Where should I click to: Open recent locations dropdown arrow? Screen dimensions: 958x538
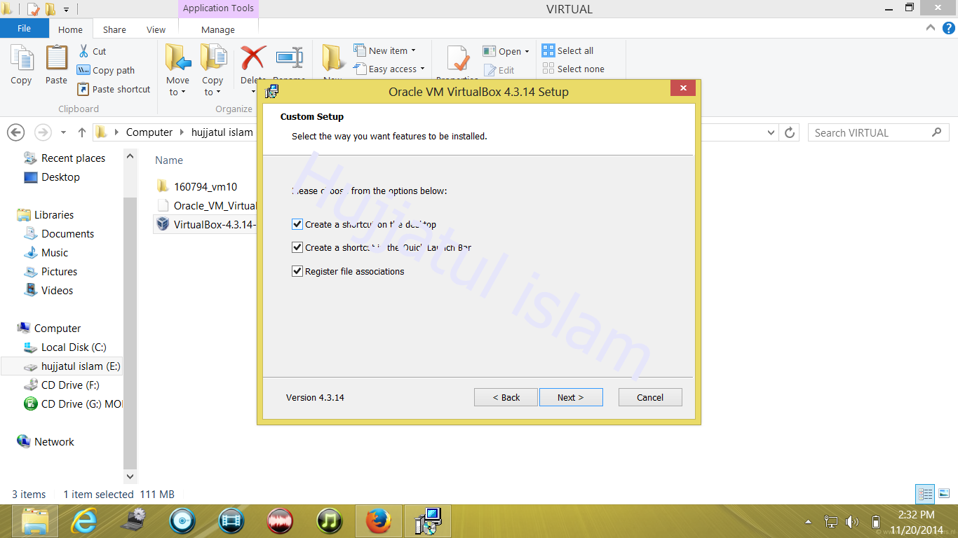pyautogui.click(x=63, y=132)
